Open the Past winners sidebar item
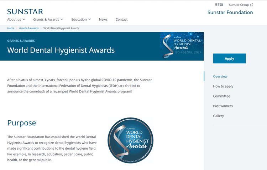This screenshot has width=267, height=170. click(223, 106)
